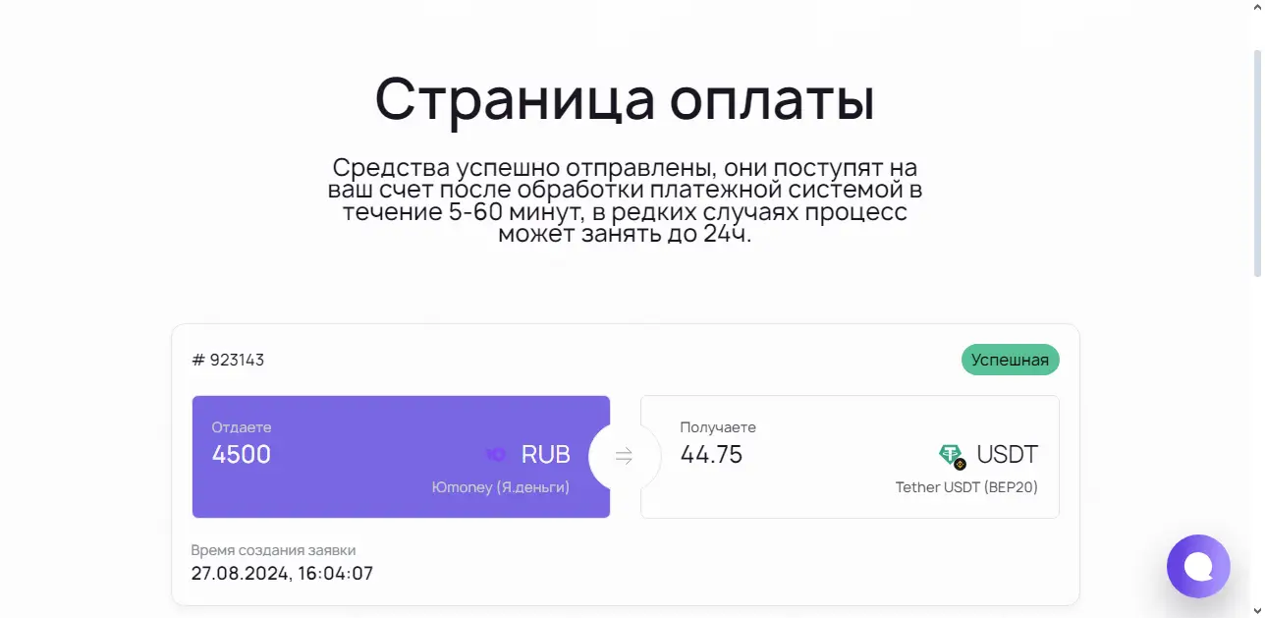Click the timestamp 27.08.2024, 16:04:07
1265x618 pixels.
click(x=282, y=573)
